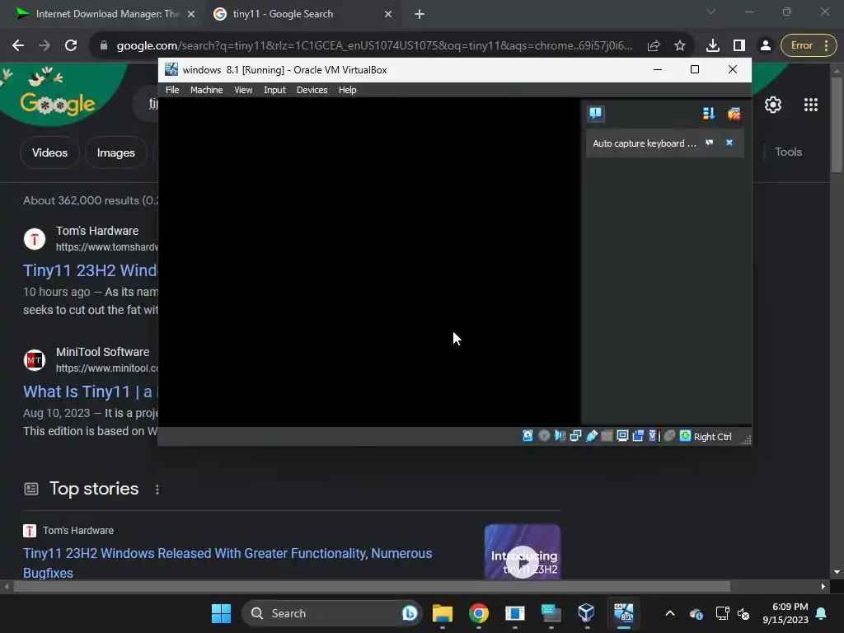Open the VirtualBox Input menu

(x=274, y=90)
